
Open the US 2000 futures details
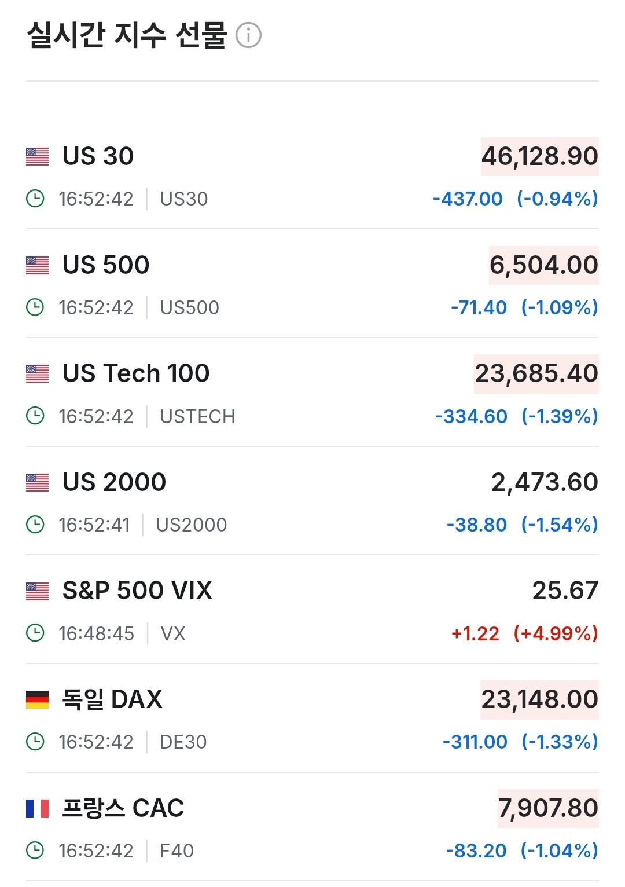[114, 482]
